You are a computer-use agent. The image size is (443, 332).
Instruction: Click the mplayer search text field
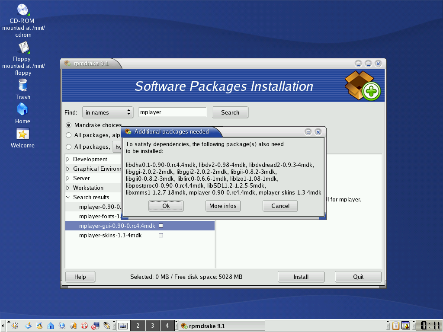(173, 112)
